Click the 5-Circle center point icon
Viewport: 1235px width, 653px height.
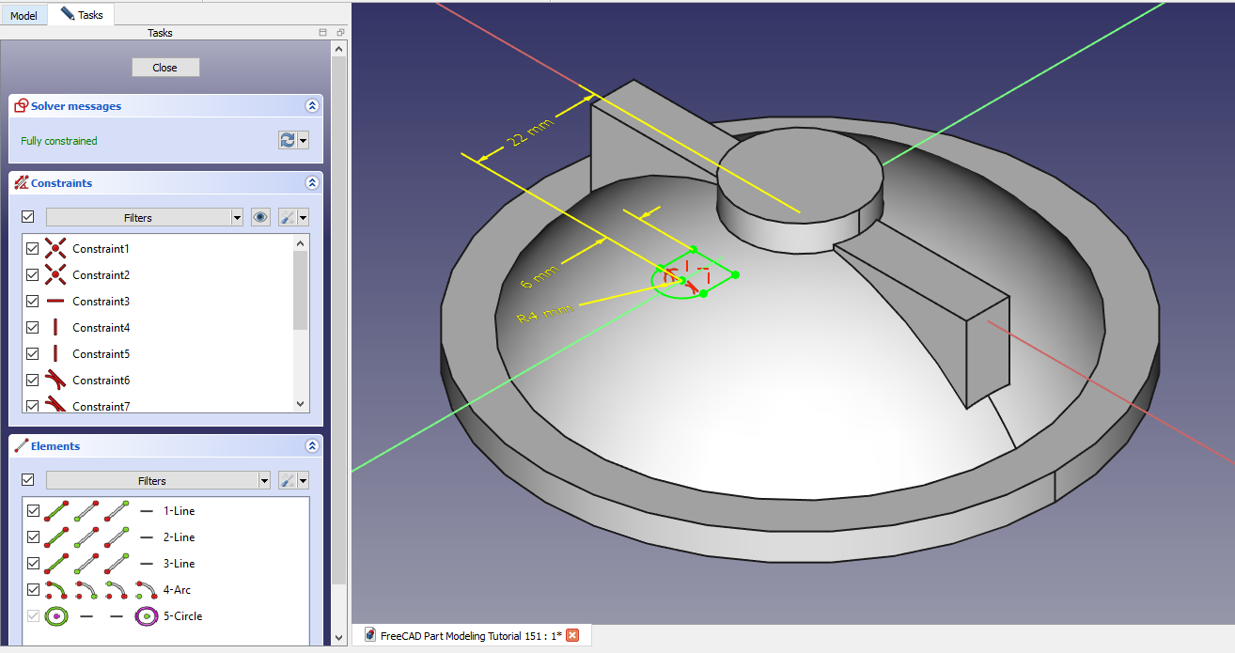[146, 616]
